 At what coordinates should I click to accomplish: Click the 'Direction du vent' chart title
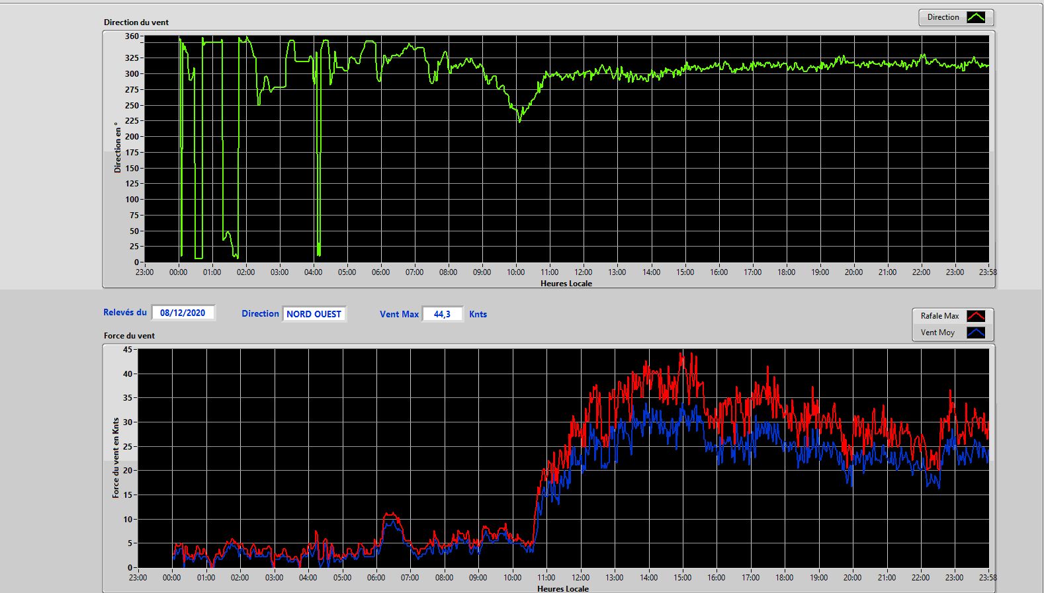pos(136,22)
